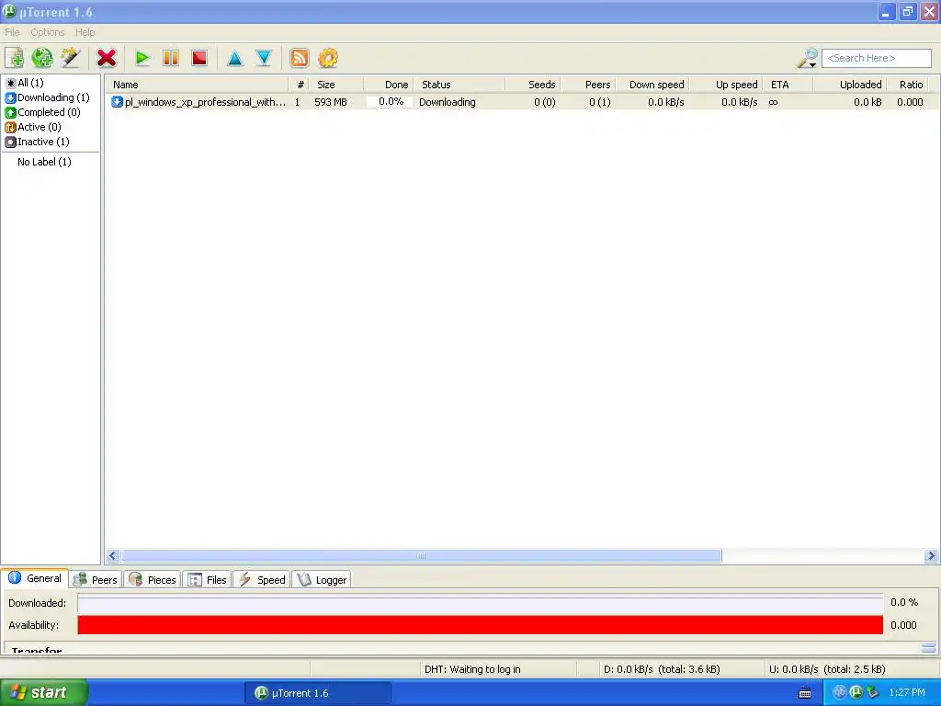Open the RSS downloader icon
Image resolution: width=941 pixels, height=706 pixels.
[300, 58]
